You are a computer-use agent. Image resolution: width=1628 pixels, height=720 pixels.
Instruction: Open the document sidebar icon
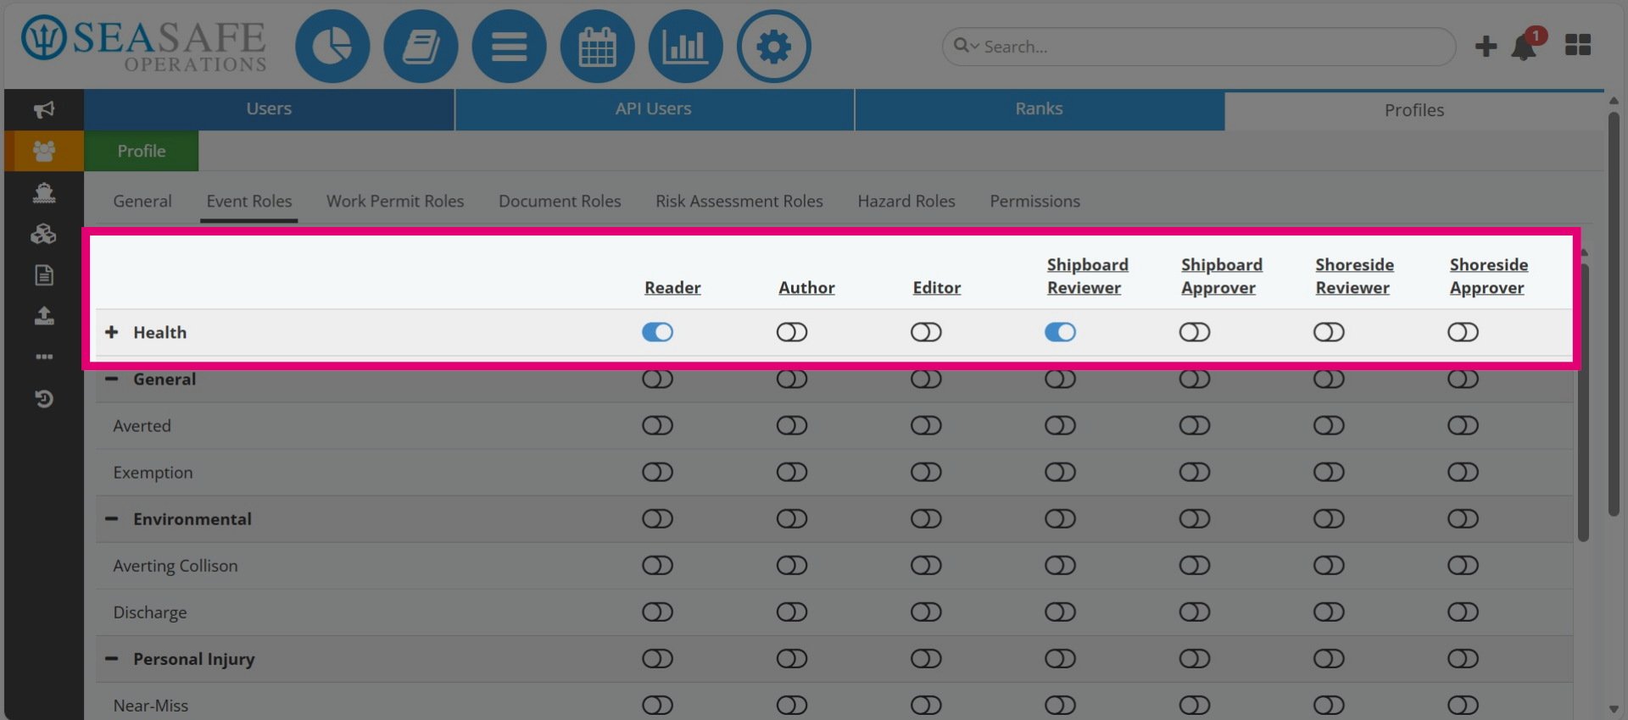click(x=44, y=275)
